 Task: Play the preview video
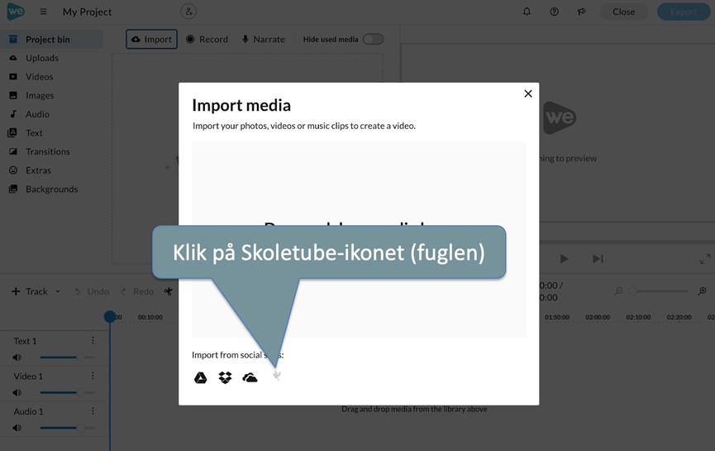click(x=564, y=259)
